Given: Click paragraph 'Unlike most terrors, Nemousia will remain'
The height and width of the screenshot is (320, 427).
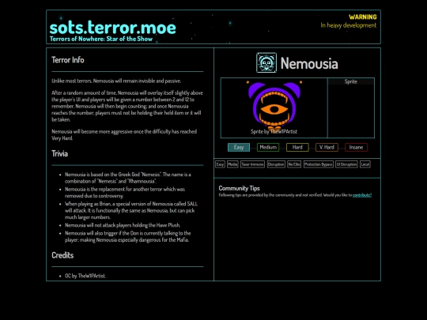Looking at the screenshot, I should 116,81.
